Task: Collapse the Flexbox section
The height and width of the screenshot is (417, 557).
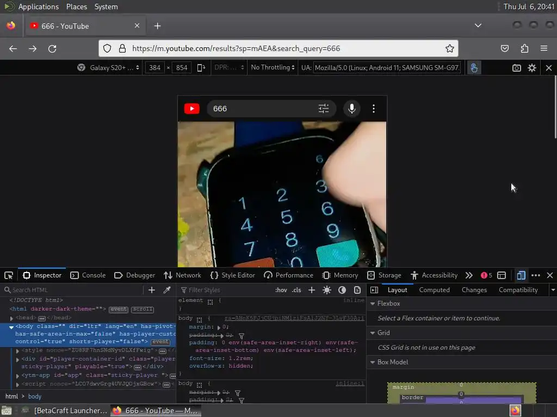Action: [x=373, y=304]
